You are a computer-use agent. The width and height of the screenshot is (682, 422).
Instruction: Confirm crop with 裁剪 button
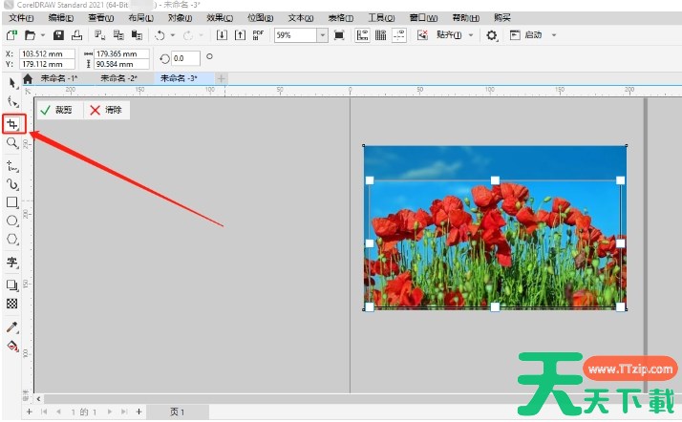pyautogui.click(x=55, y=110)
